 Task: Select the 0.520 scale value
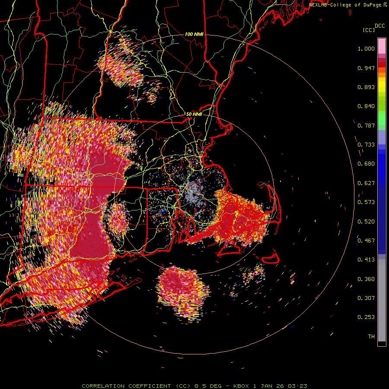(x=366, y=221)
